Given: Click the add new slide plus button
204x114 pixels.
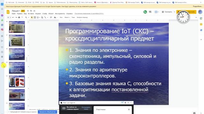Looking at the screenshot, I should click(8, 17).
